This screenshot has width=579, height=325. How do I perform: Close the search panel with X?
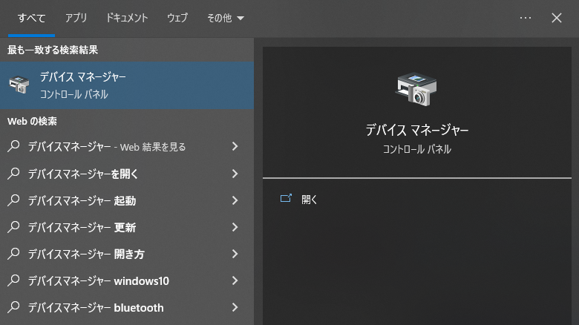click(x=557, y=18)
